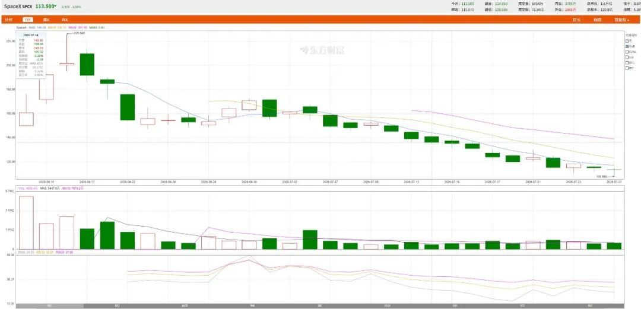
Task: Click the tallest first-day volume bar
Action: 26,222
